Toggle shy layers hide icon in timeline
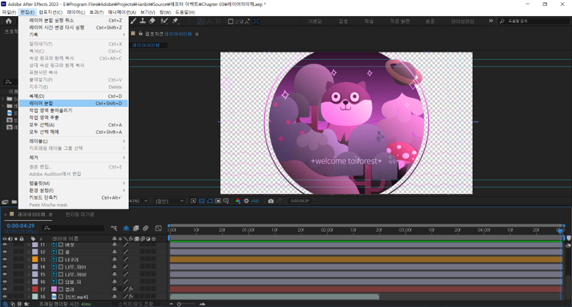 click(126, 228)
